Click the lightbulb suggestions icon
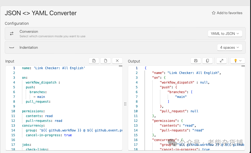The image size is (251, 153). pyautogui.click(x=235, y=61)
